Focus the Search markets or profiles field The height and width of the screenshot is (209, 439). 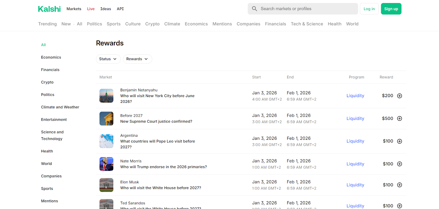pyautogui.click(x=303, y=9)
